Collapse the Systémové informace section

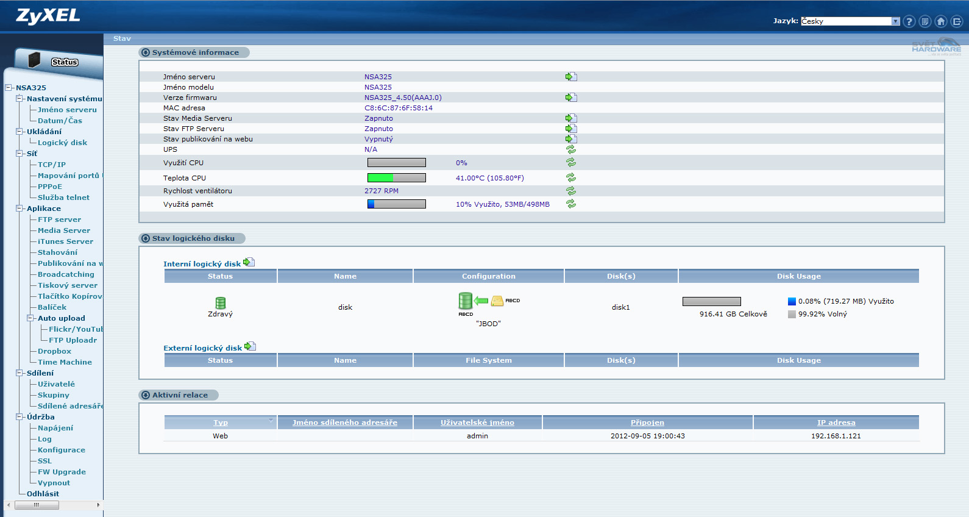146,52
